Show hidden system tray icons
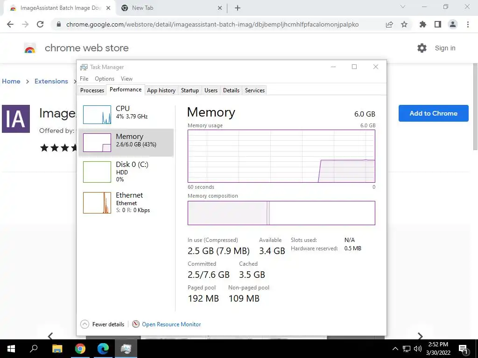This screenshot has width=478, height=358. coord(395,349)
